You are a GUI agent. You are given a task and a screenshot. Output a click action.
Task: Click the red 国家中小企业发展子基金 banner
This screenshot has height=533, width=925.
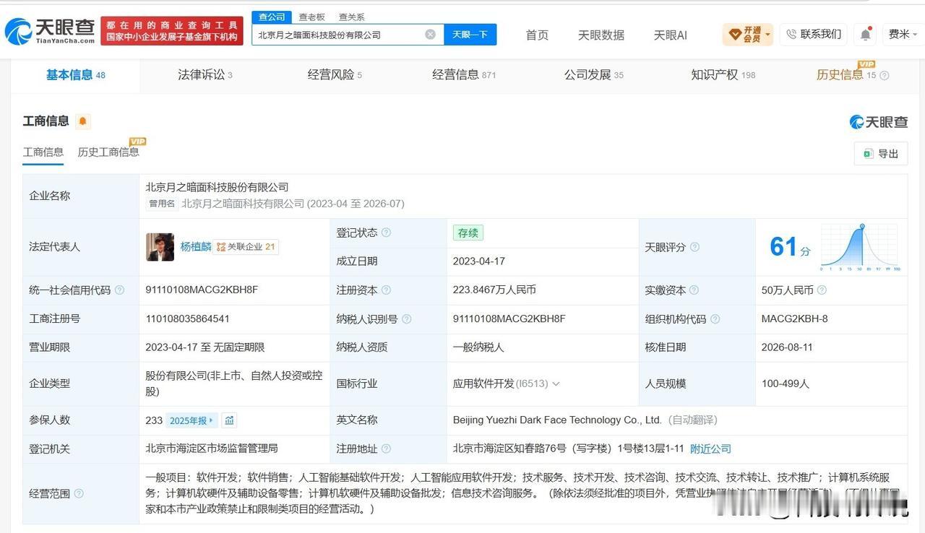(172, 31)
